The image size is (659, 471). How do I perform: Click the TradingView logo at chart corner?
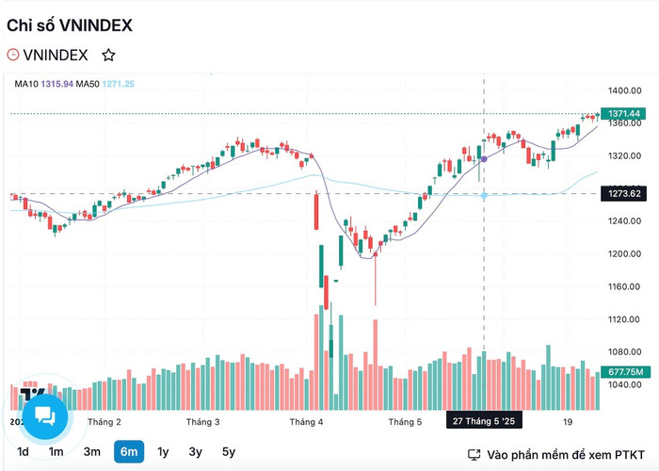pyautogui.click(x=32, y=395)
